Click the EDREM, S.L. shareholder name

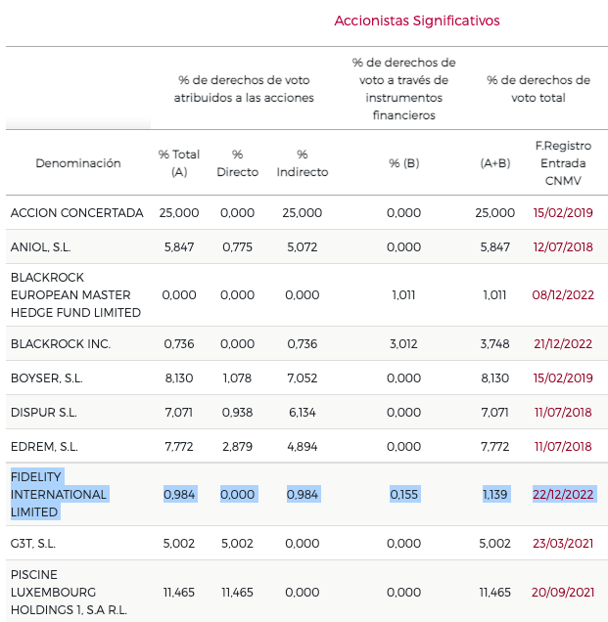43,447
